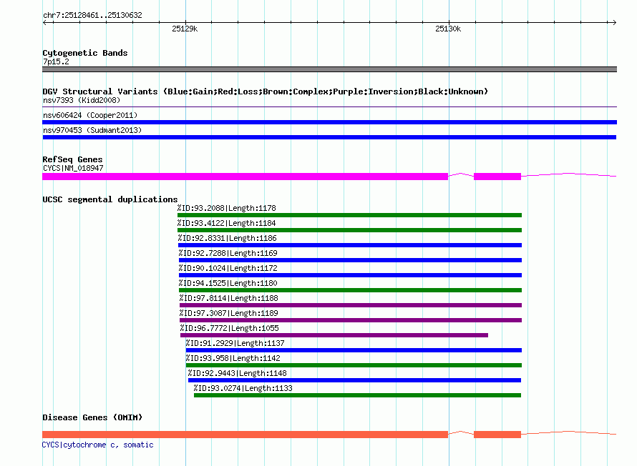Click the green bar under %ID:93.958
Image resolution: width=637 pixels, height=466 pixels.
[354, 365]
